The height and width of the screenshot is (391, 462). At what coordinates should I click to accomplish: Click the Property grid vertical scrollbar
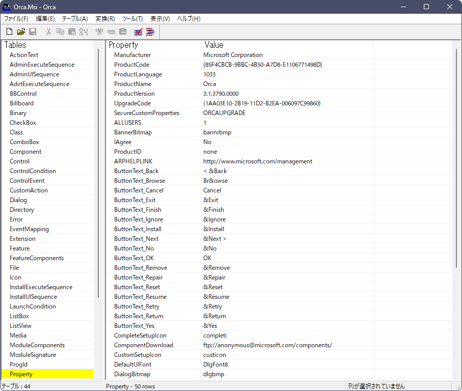coord(456,159)
